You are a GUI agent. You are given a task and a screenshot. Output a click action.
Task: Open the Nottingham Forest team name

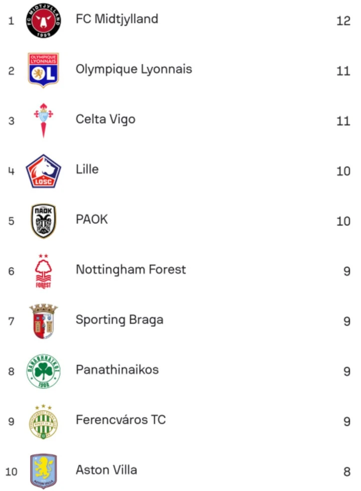point(131,270)
